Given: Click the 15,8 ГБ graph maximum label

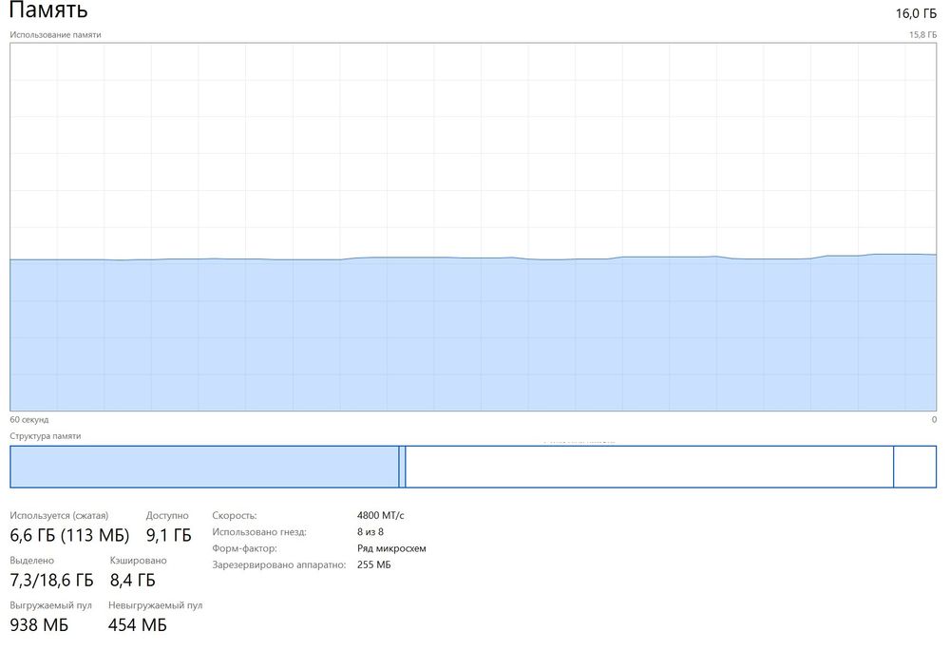Looking at the screenshot, I should pyautogui.click(x=922, y=34).
